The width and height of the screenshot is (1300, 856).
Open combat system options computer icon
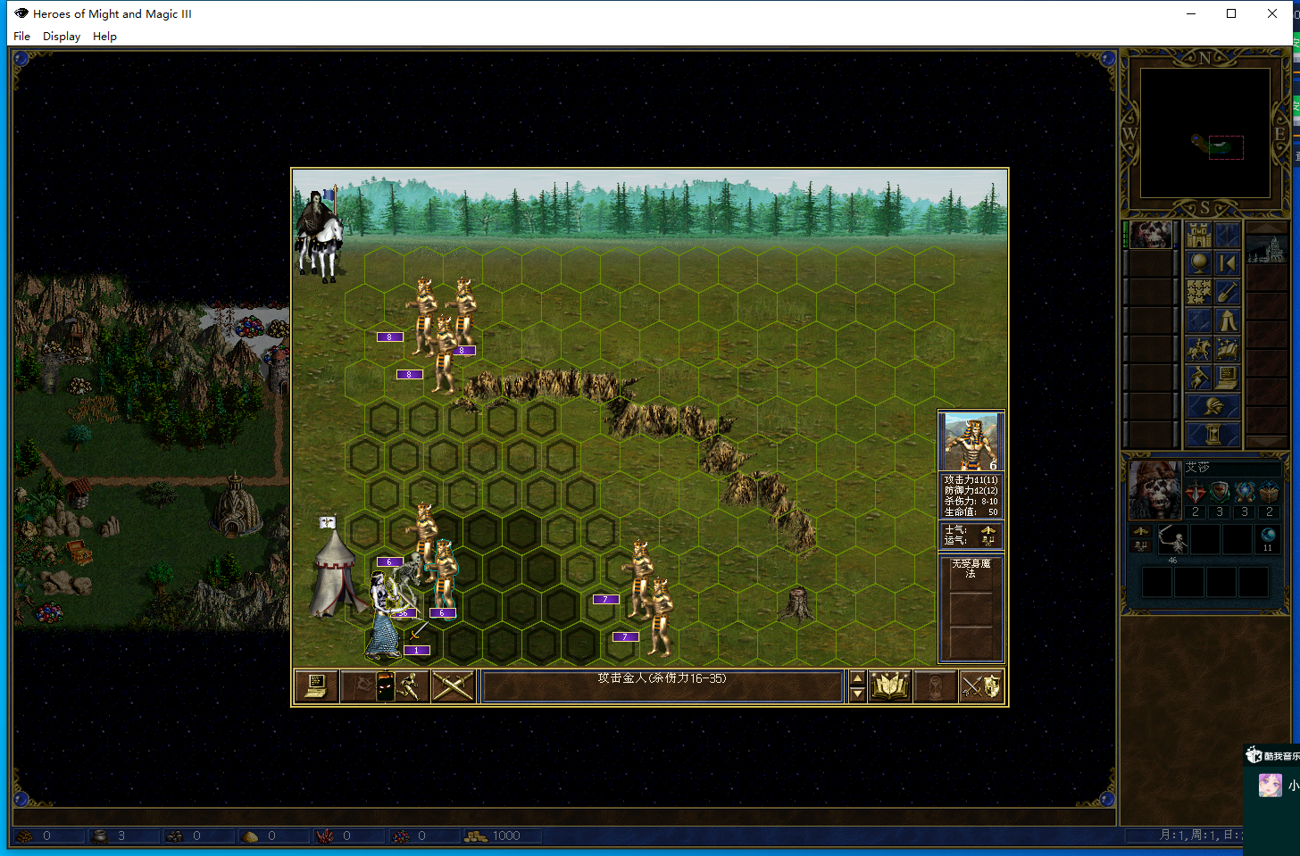[x=316, y=686]
